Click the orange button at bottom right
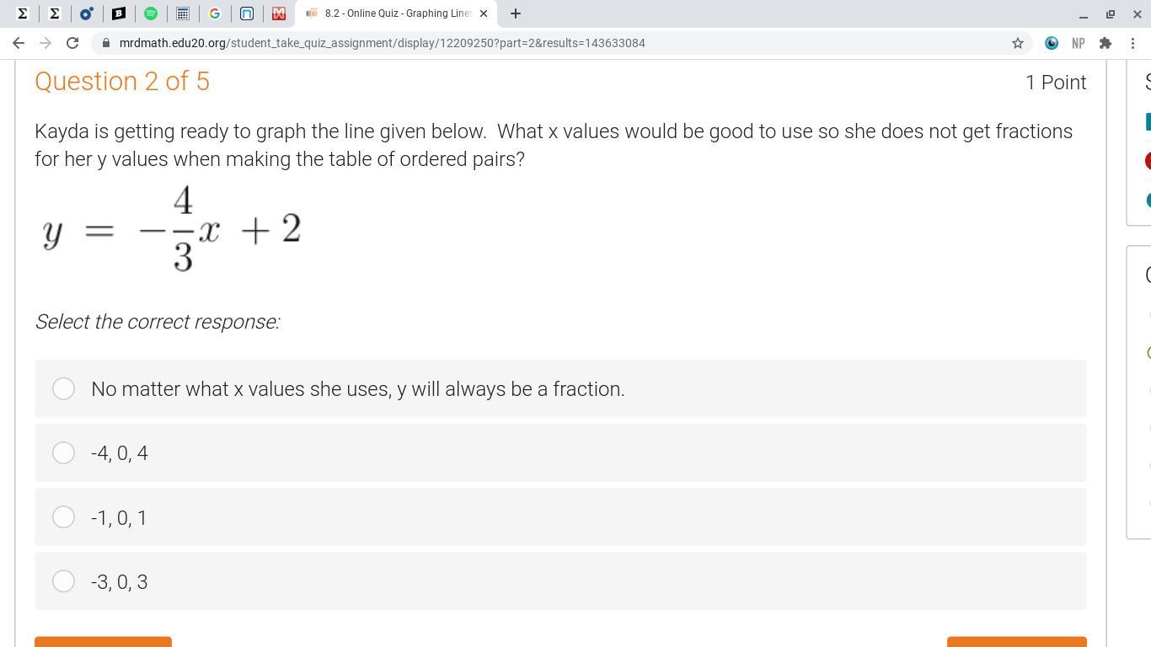 point(1016,642)
